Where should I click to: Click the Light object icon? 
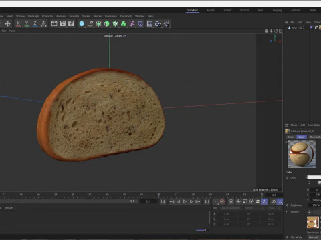pyautogui.click(x=167, y=24)
